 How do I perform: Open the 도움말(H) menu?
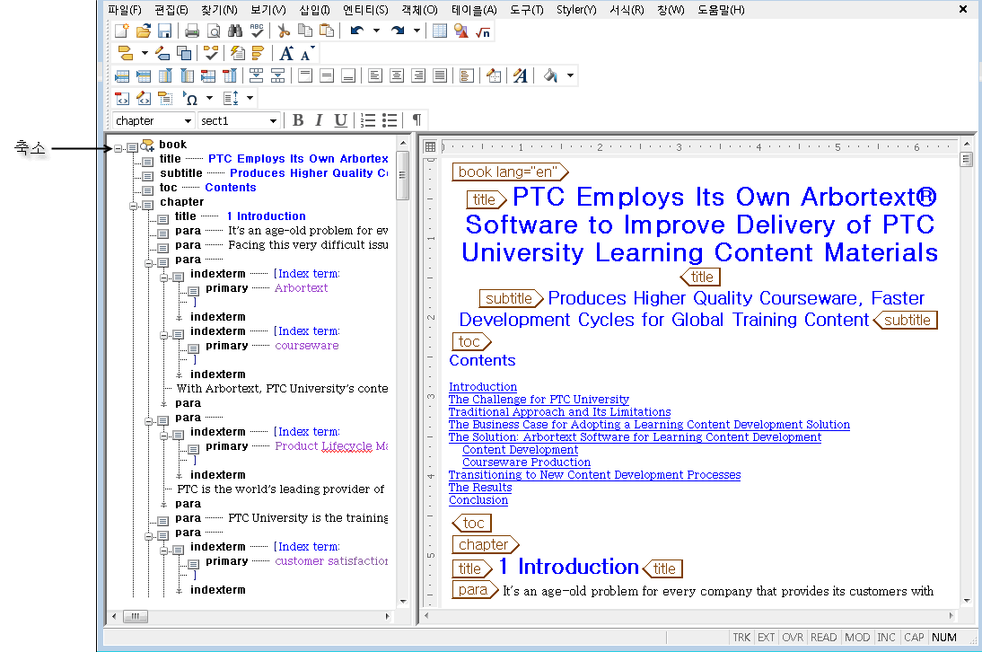click(721, 10)
